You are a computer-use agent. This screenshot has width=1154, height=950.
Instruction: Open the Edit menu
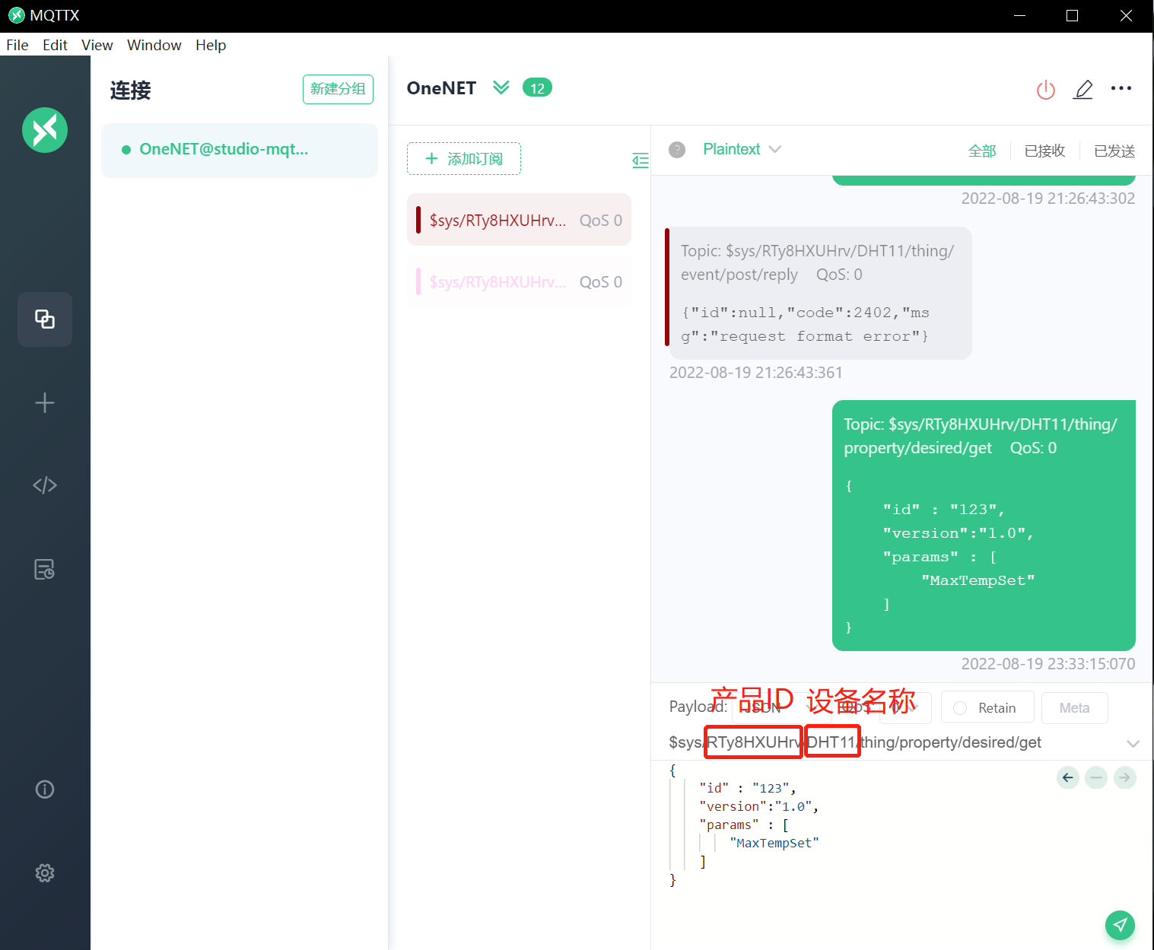(x=55, y=45)
